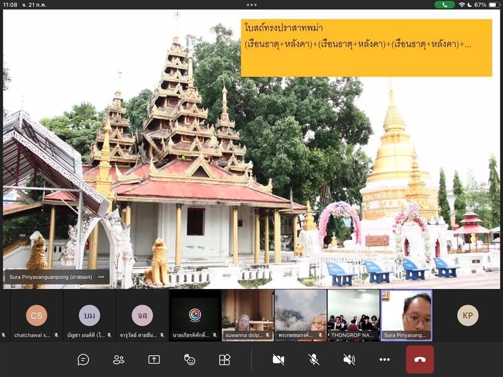Open the meeting chat
503x377 pixels.
pyautogui.click(x=83, y=359)
